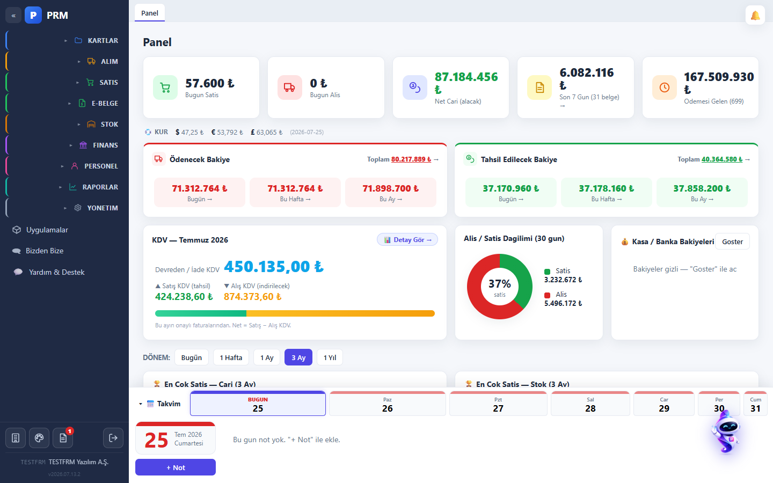Click the red truck icon on Bugun Alis card
Image resolution: width=773 pixels, height=483 pixels.
pyautogui.click(x=290, y=87)
